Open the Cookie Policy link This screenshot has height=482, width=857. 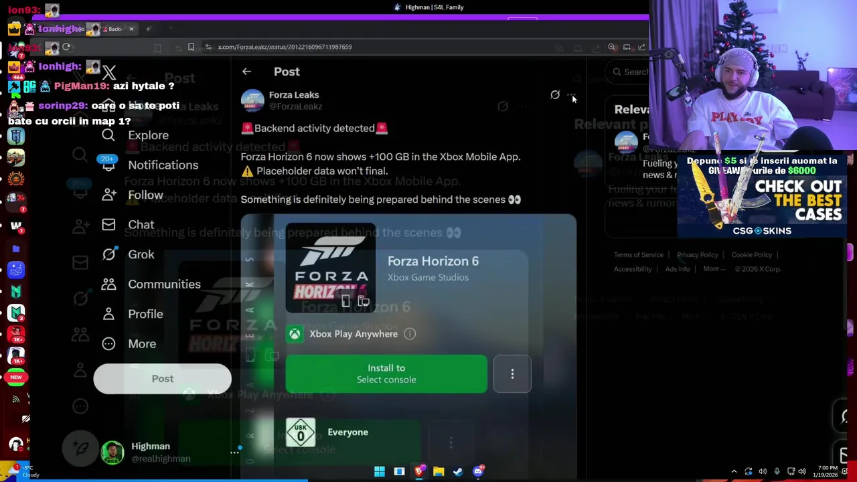pos(751,255)
